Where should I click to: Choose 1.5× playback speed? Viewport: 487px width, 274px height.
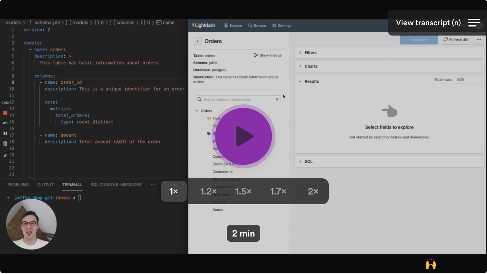[243, 191]
